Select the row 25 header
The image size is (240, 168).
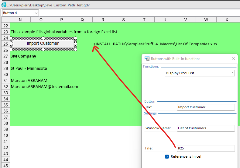pos(5,44)
